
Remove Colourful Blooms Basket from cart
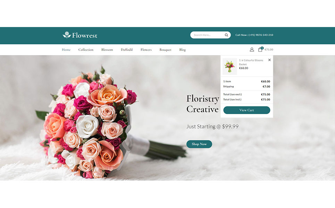pos(269,60)
